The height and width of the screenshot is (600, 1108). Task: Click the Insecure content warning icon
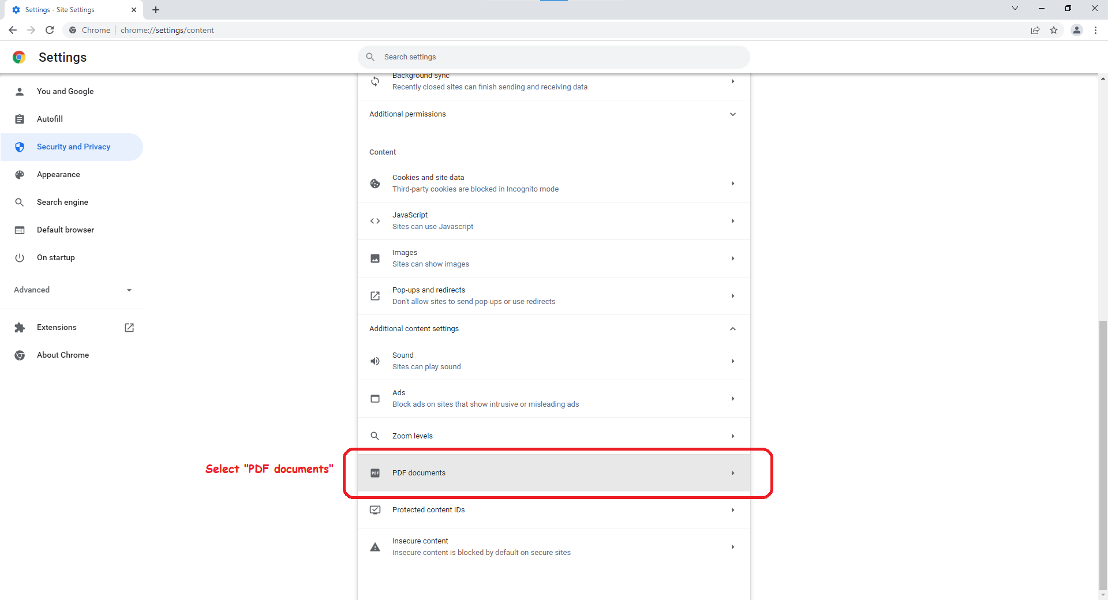(x=375, y=547)
